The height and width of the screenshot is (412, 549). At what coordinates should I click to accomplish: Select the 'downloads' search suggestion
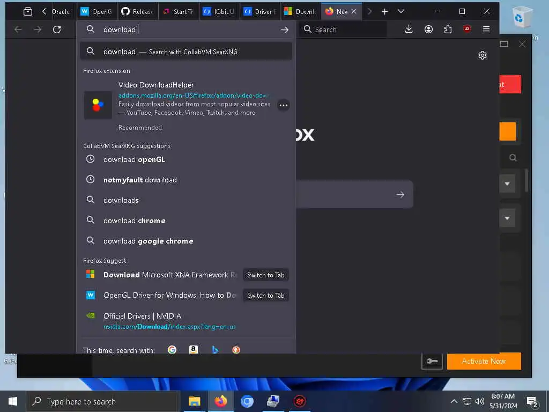point(186,200)
